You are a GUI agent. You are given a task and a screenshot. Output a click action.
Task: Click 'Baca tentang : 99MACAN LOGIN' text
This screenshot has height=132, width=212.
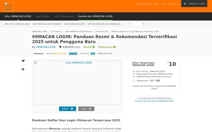click(150, 71)
